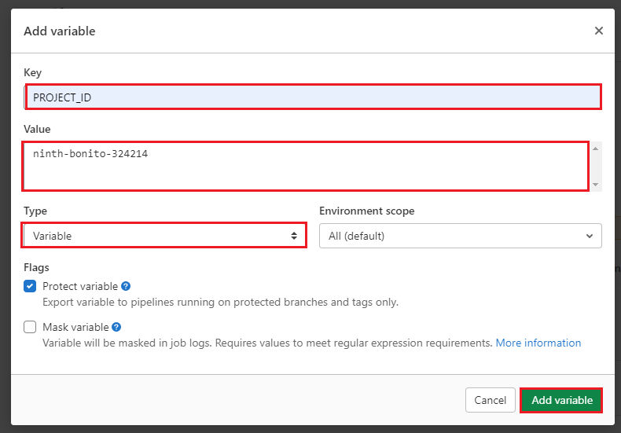Click the Mask variable help icon
621x433 pixels.
point(116,327)
